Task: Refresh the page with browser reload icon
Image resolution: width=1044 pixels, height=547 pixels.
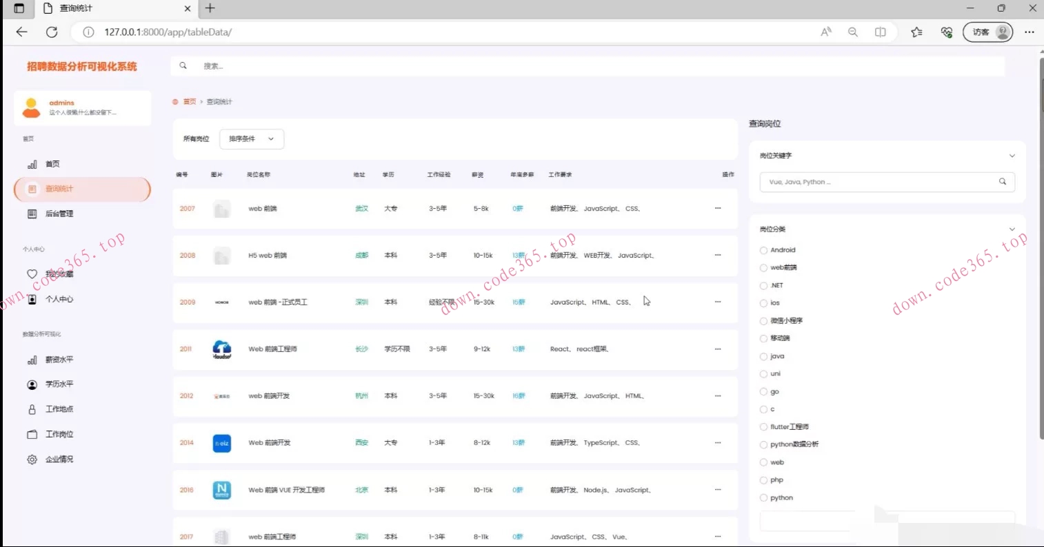Action: coord(52,32)
